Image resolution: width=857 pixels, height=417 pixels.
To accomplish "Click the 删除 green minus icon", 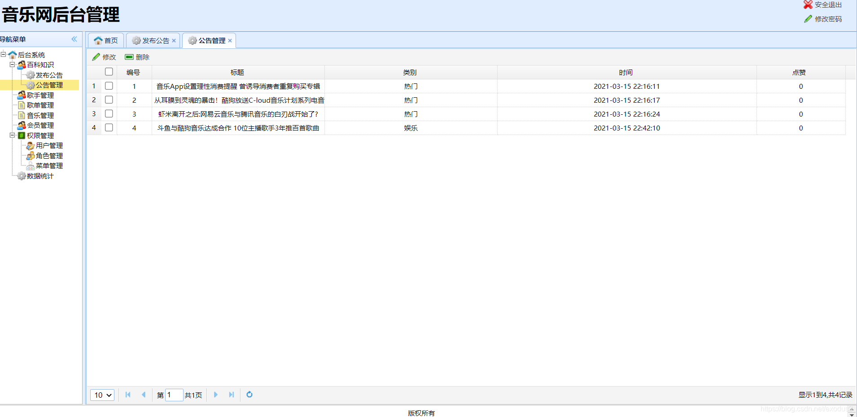I will point(129,57).
